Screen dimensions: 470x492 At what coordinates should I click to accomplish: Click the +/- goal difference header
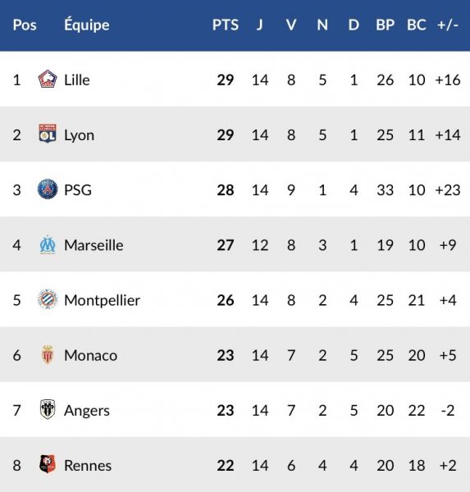(448, 25)
